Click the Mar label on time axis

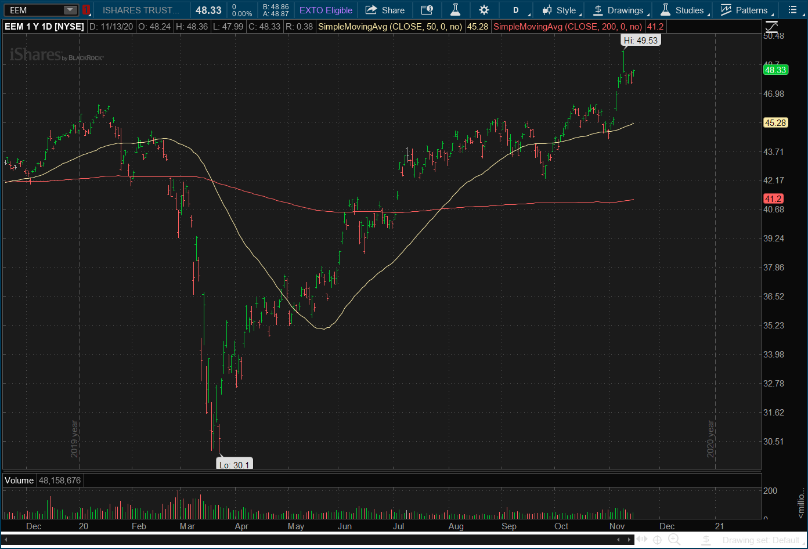pyautogui.click(x=187, y=526)
